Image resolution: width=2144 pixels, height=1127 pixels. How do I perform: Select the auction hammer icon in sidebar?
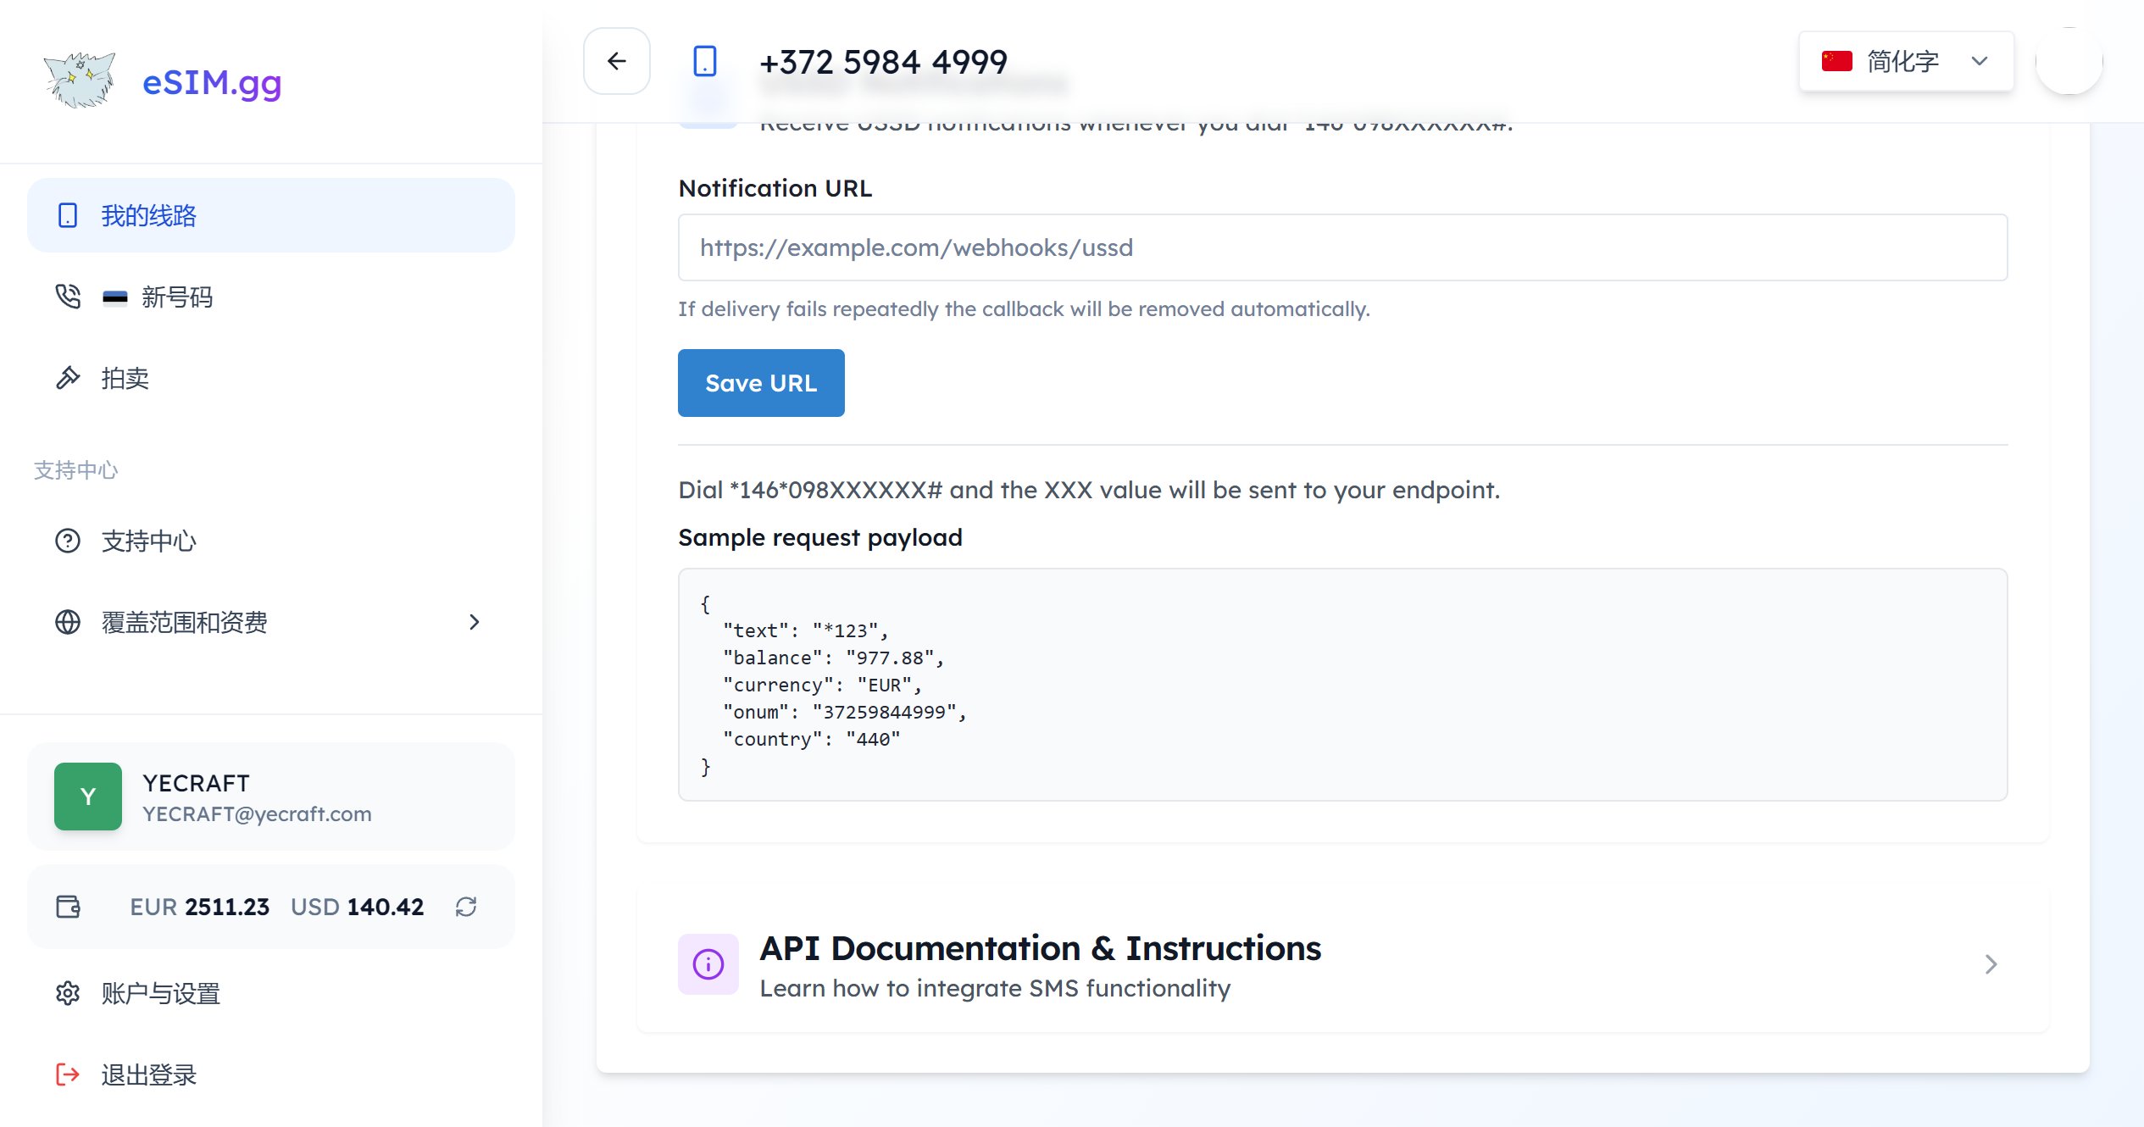coord(68,378)
